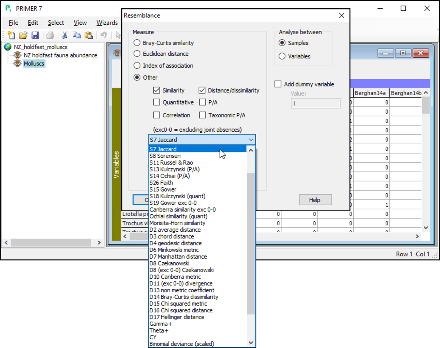Tick the Correlation checkbox
The width and height of the screenshot is (440, 348).
(x=156, y=115)
